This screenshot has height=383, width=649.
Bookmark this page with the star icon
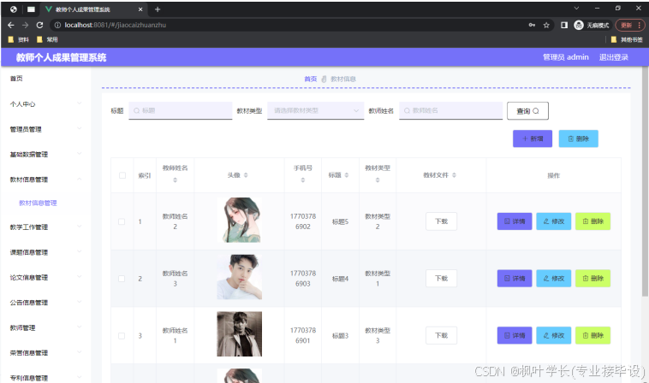click(546, 25)
